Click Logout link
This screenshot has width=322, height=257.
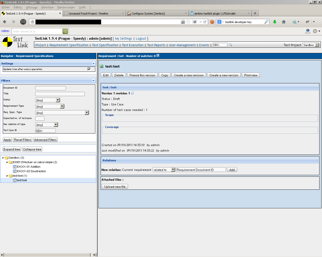141,39
